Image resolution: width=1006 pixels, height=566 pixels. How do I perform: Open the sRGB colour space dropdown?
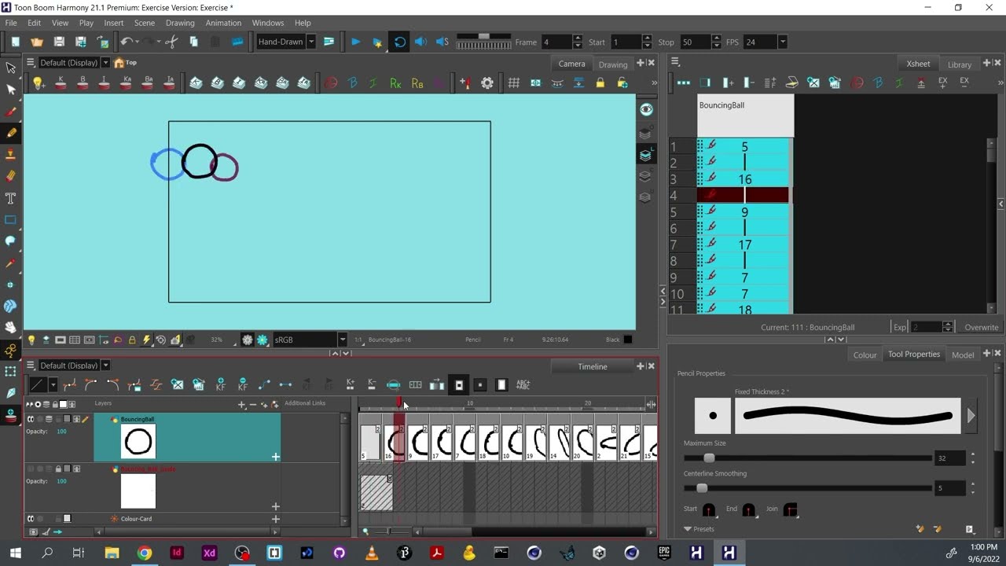click(342, 340)
